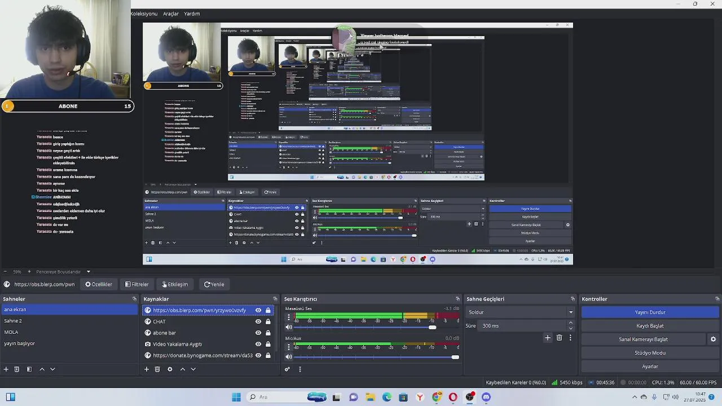Hide the Video Yakalama Aygıtı source with its eye icon
This screenshot has width=722, height=406.
(258, 344)
